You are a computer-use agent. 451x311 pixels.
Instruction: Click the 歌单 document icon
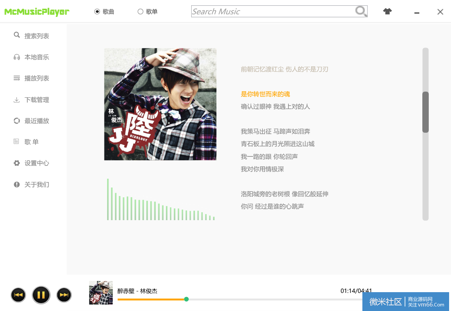coord(16,141)
